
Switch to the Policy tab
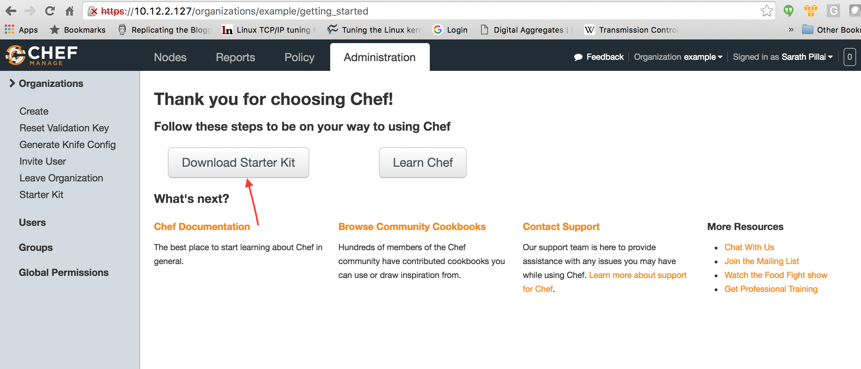coord(300,57)
